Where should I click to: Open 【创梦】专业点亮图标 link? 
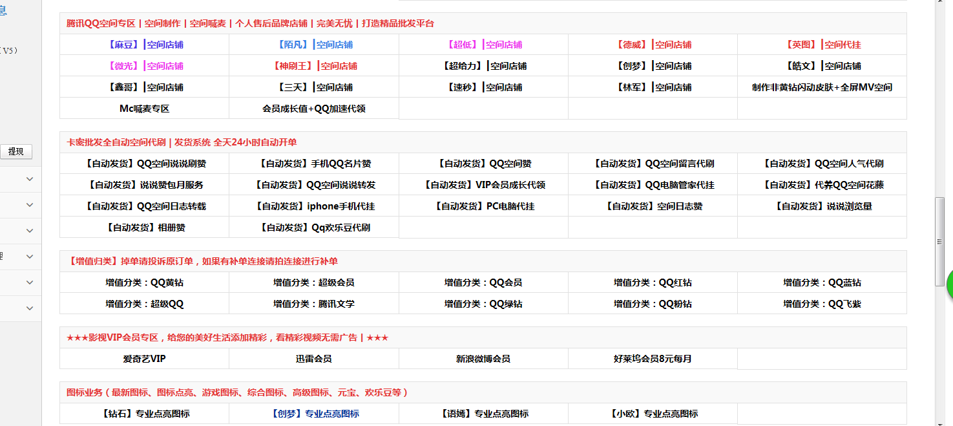coord(314,414)
